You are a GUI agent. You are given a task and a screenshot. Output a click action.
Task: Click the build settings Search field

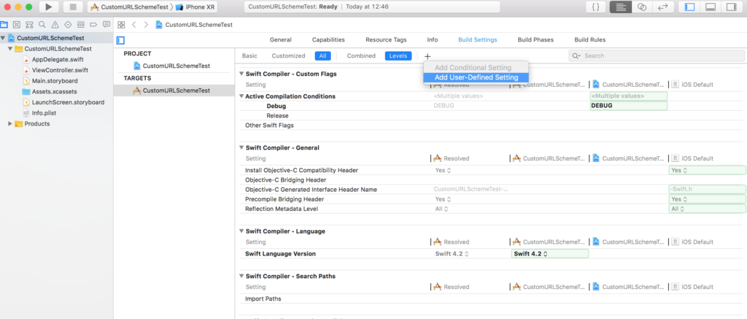pyautogui.click(x=657, y=55)
